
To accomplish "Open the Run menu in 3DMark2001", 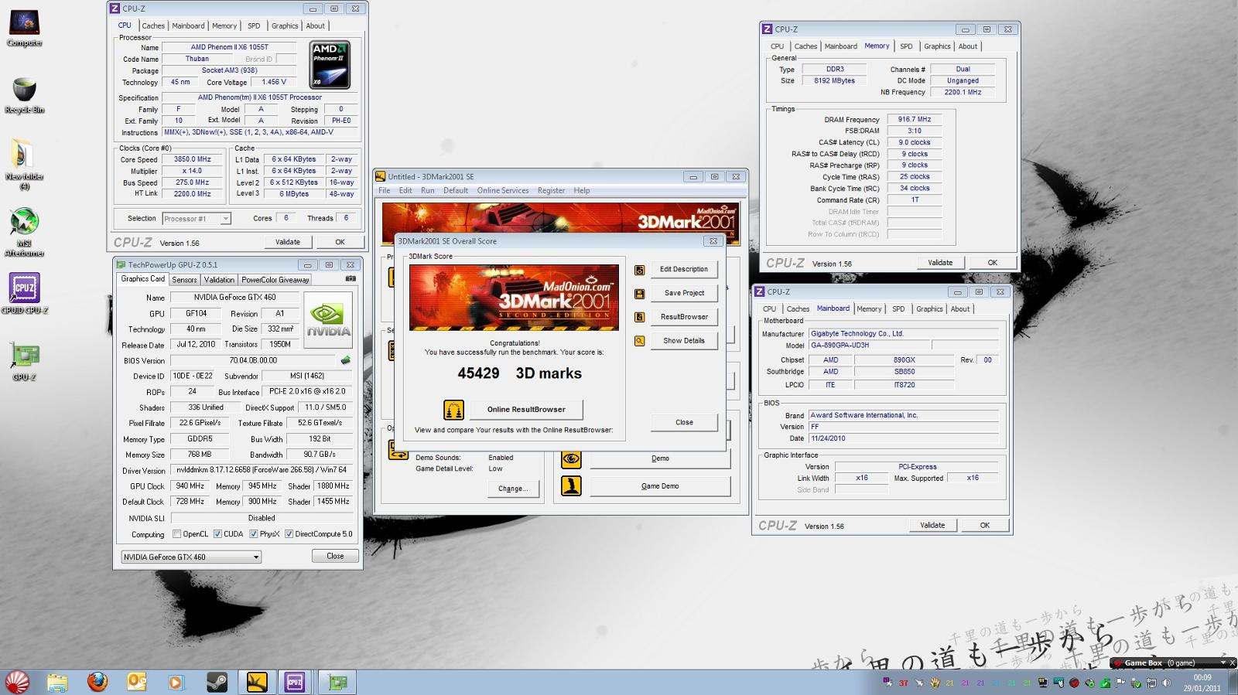I will (428, 191).
